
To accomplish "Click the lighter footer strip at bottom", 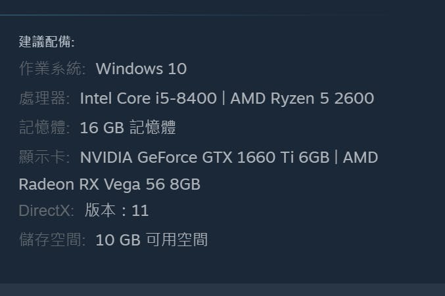I will pyautogui.click(x=222, y=290).
